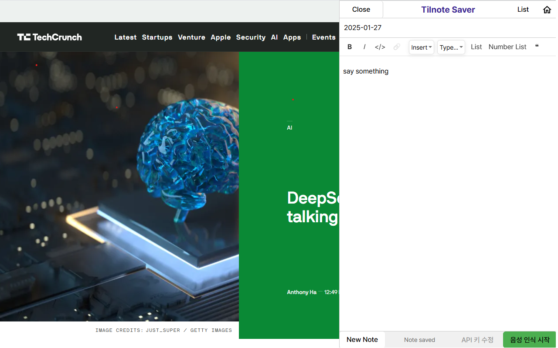Viewport: 558px width, 348px height.
Task: Click the article headline starting 'DeepS'
Action: click(313, 207)
